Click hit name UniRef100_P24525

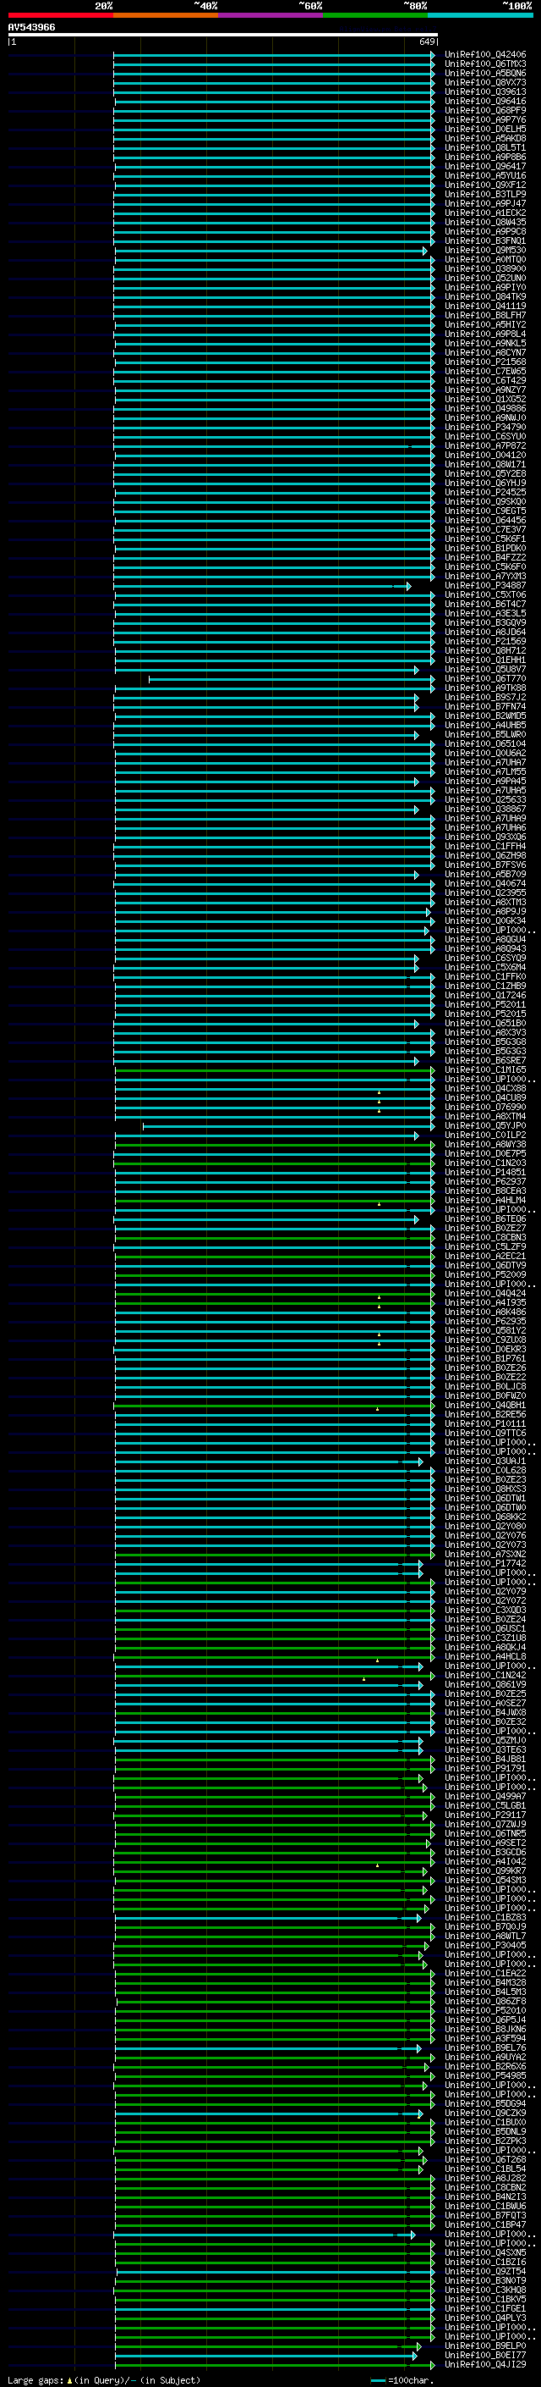485,492
